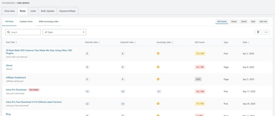Click warning icon in Affiliate Dashboard row
This screenshot has height=116, width=275.
pos(158,79)
